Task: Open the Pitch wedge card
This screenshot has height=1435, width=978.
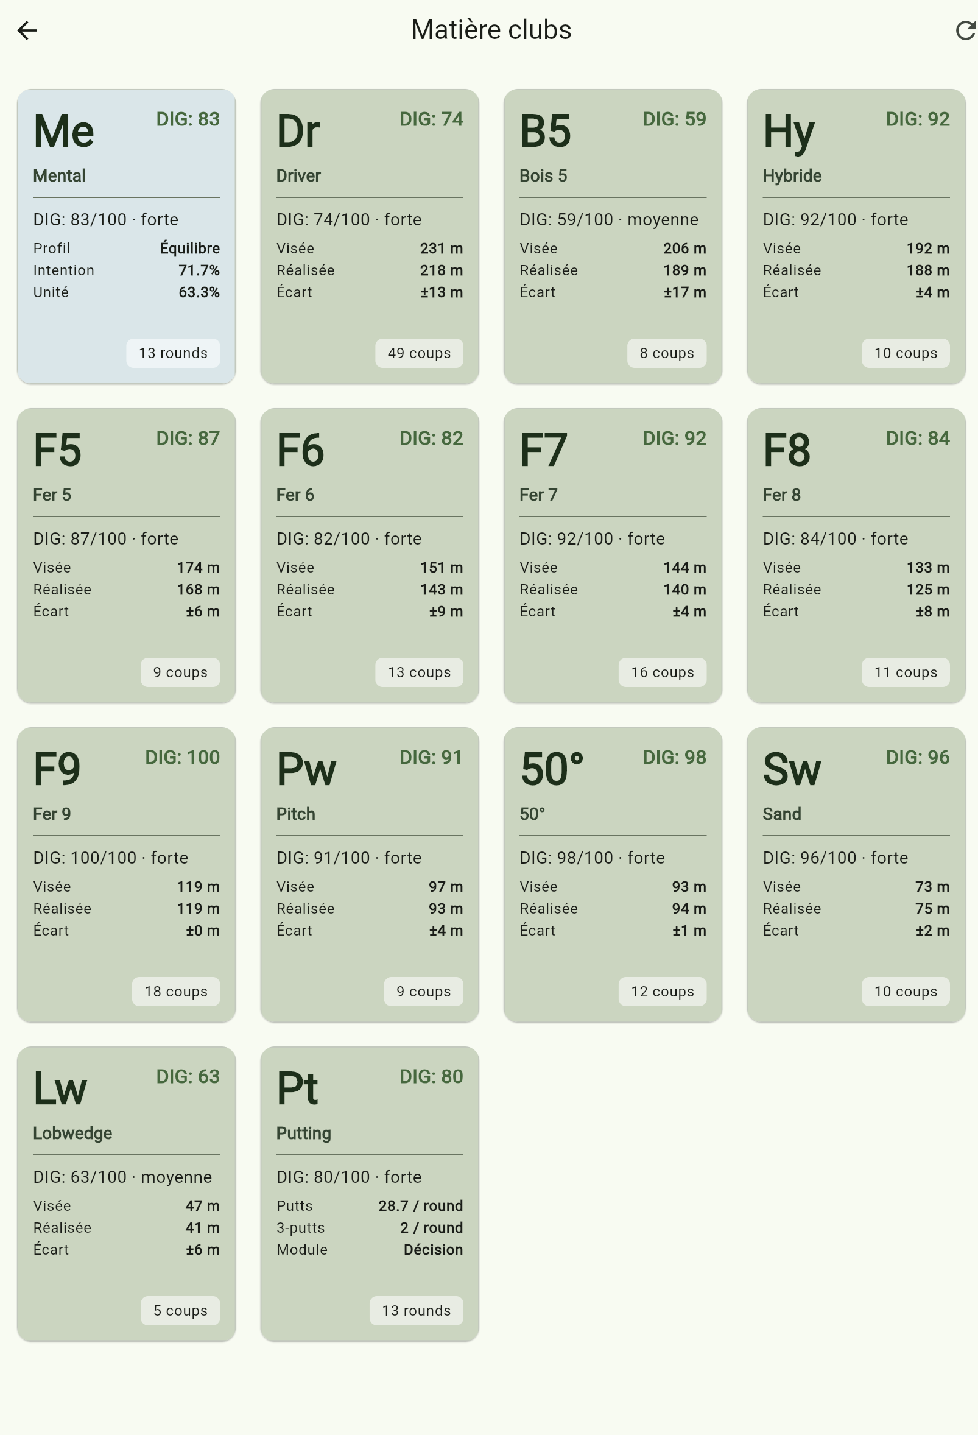Action: (370, 875)
